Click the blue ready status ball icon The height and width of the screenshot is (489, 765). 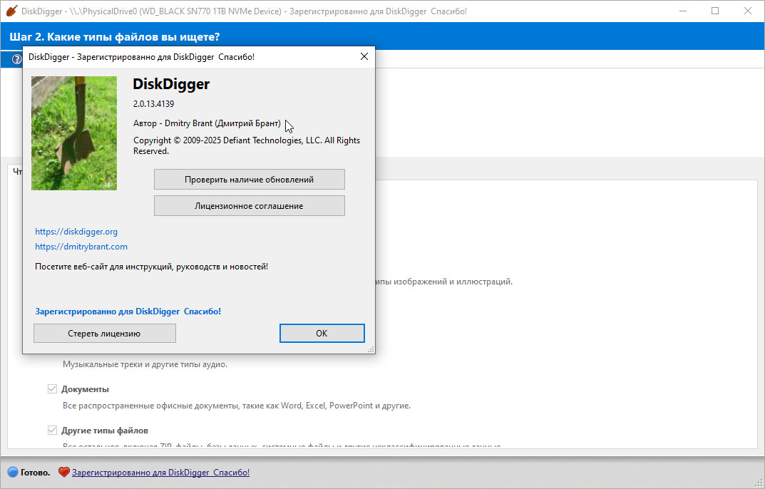point(12,472)
